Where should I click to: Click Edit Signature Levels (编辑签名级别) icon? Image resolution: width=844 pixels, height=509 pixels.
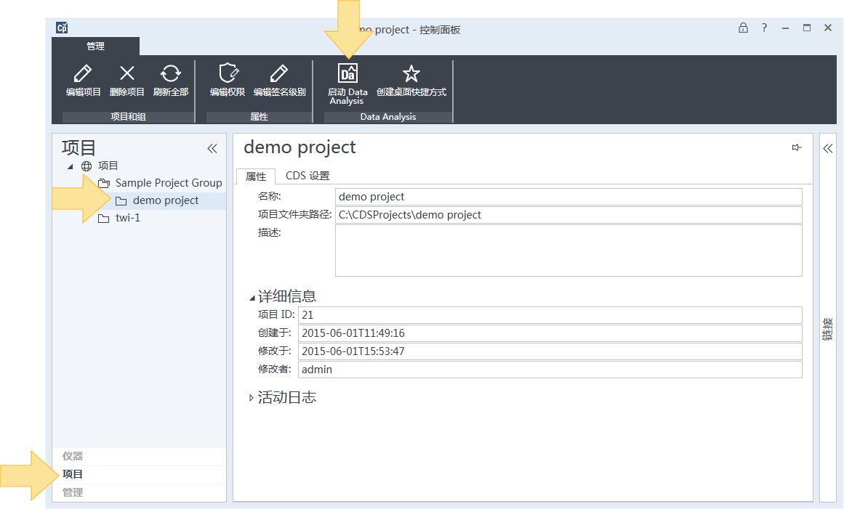coord(279,73)
